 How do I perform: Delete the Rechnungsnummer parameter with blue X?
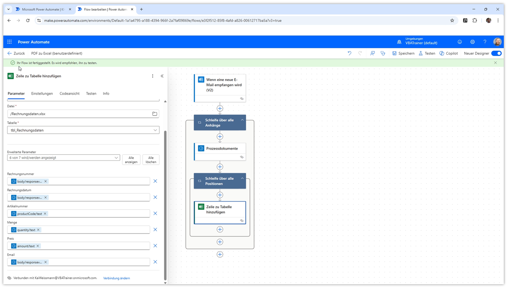coord(155,181)
